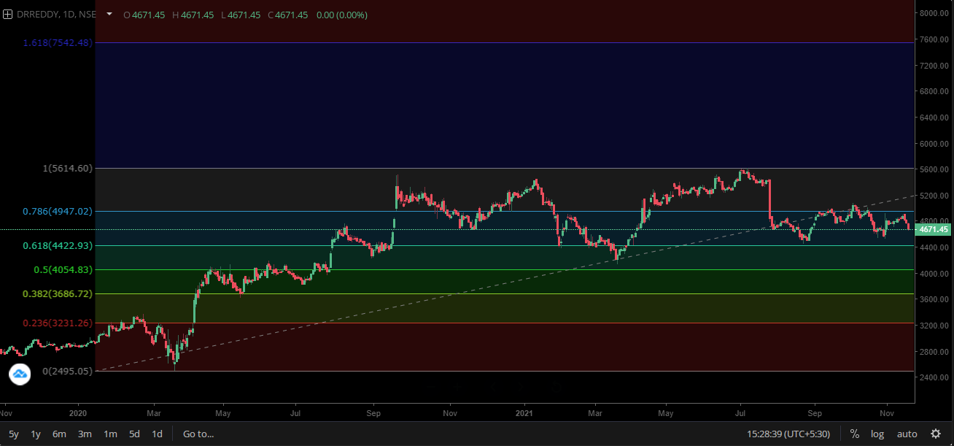Set chart range to 5d
The height and width of the screenshot is (446, 954).
point(134,434)
